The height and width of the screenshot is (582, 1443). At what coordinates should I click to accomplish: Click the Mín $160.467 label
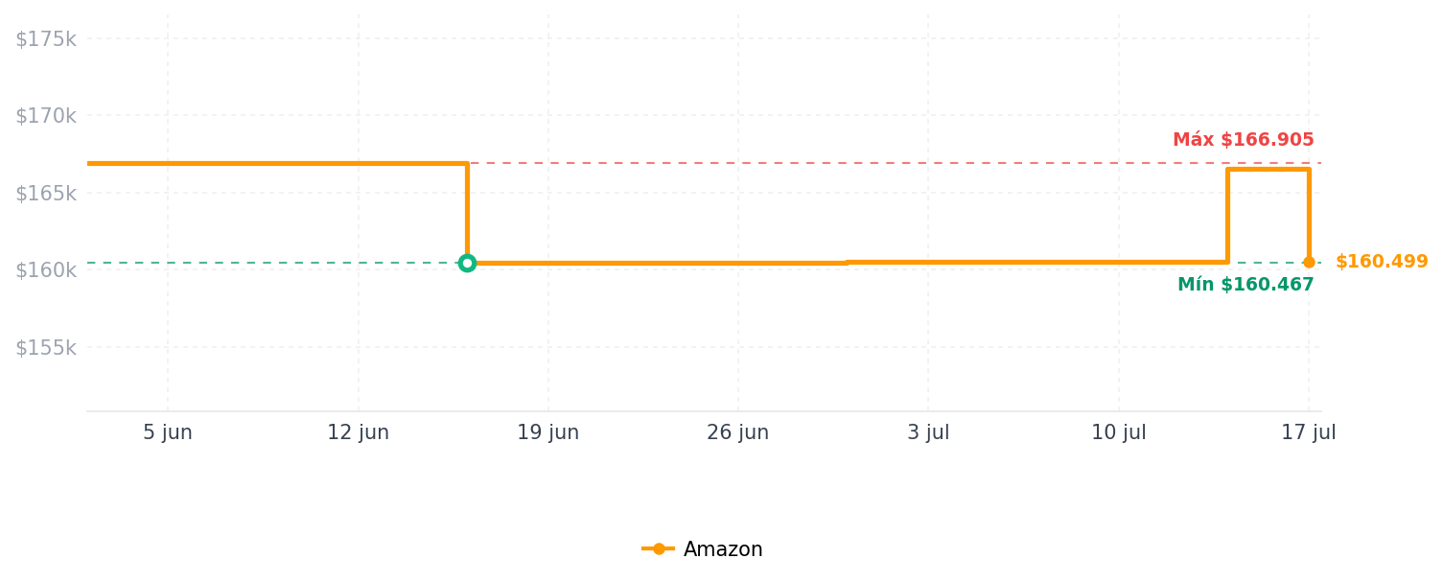(x=1245, y=285)
